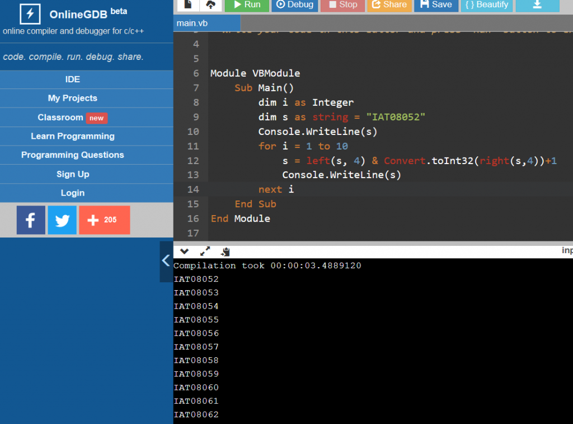Screen dimensions: 573x424
Task: Expand the console to fullscreen with the arrows icon
Action: (x=205, y=251)
